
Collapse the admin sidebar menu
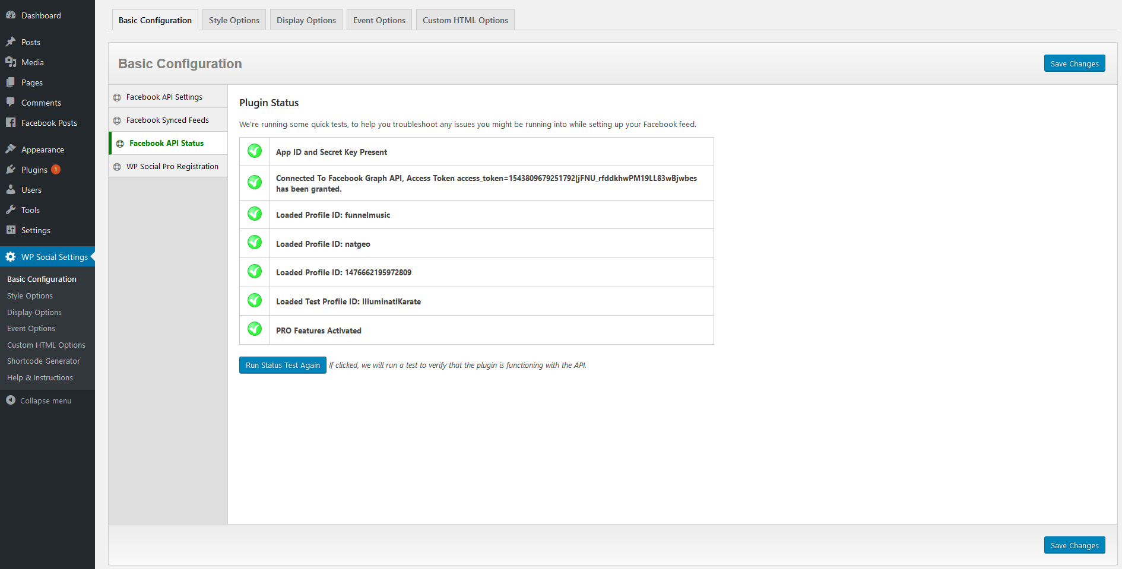39,401
